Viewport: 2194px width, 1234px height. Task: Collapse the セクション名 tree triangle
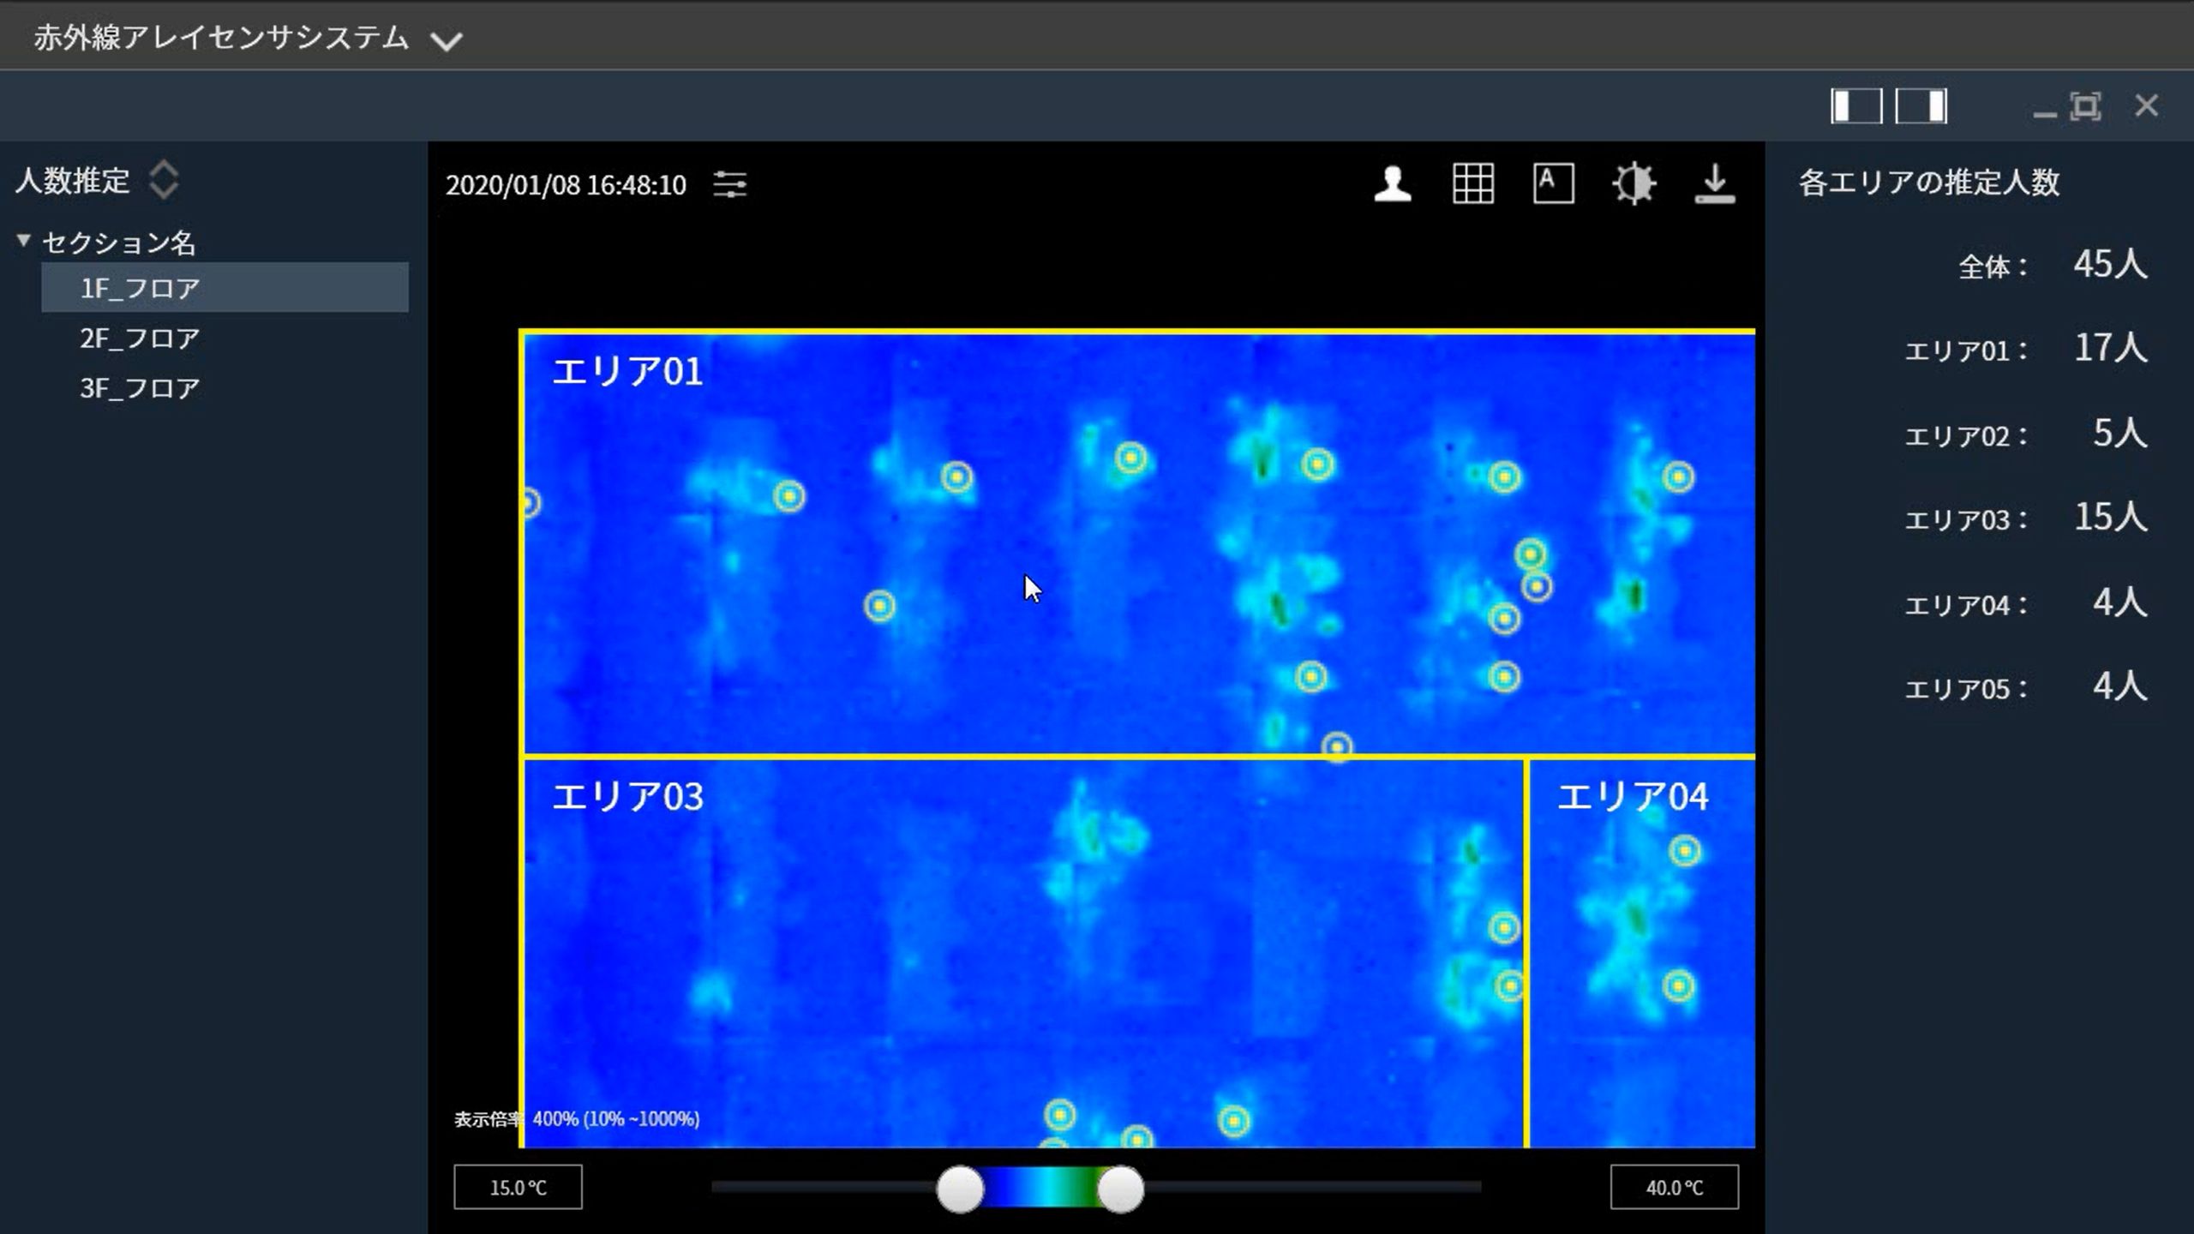click(24, 241)
